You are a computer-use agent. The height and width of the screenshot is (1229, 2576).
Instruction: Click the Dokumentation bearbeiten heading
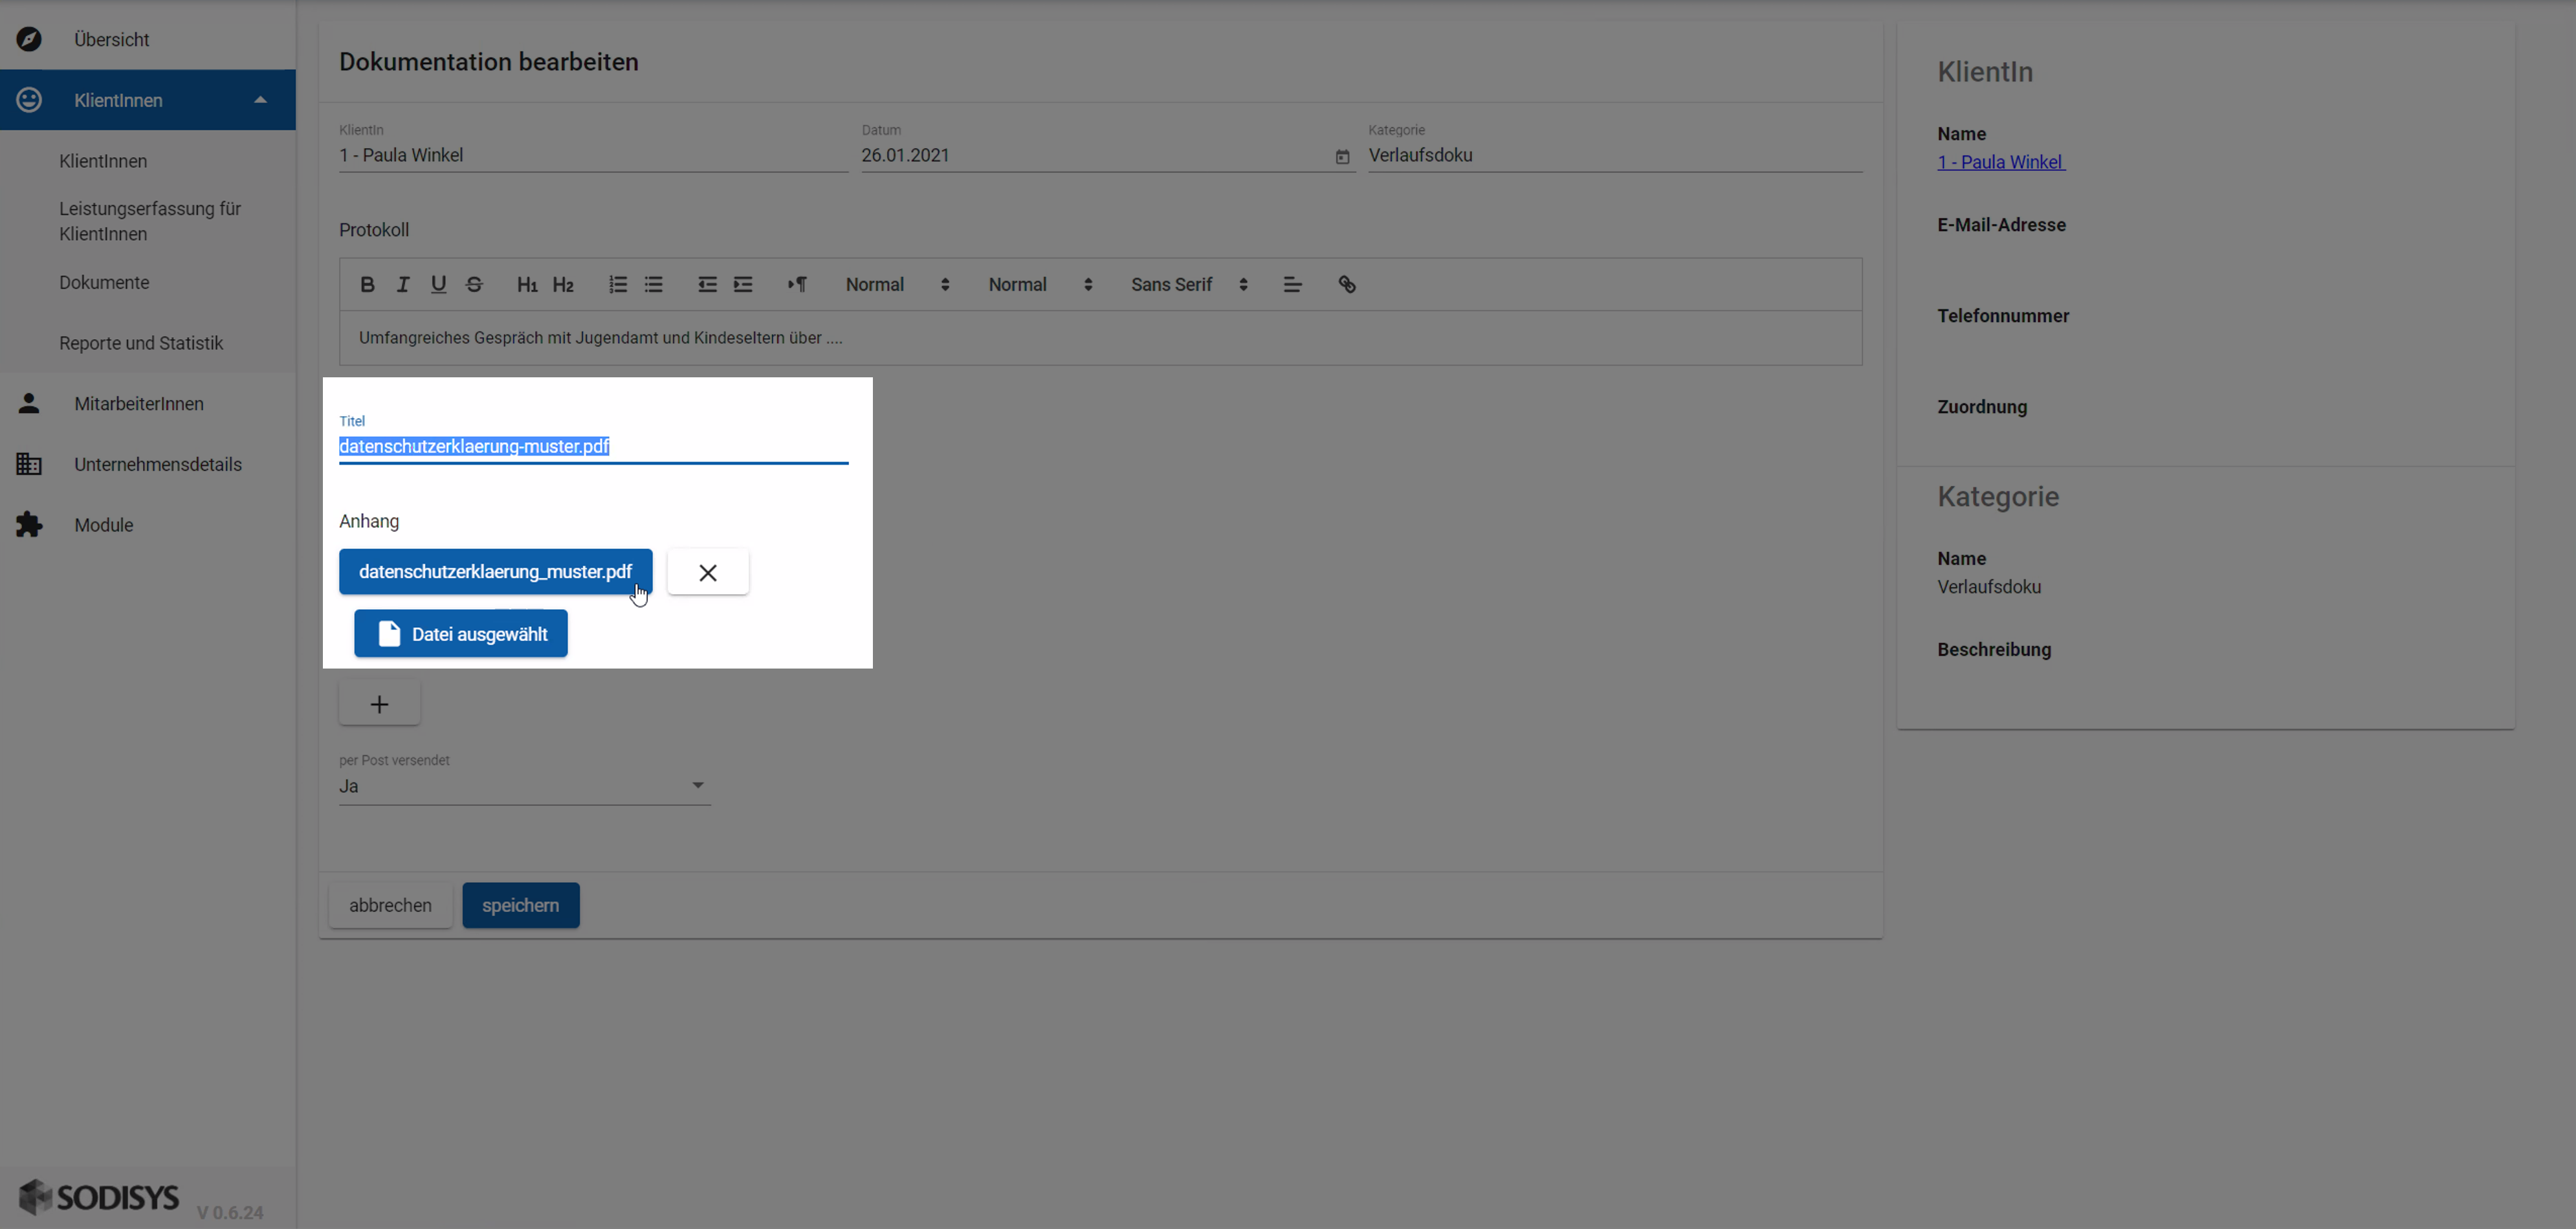click(x=488, y=62)
